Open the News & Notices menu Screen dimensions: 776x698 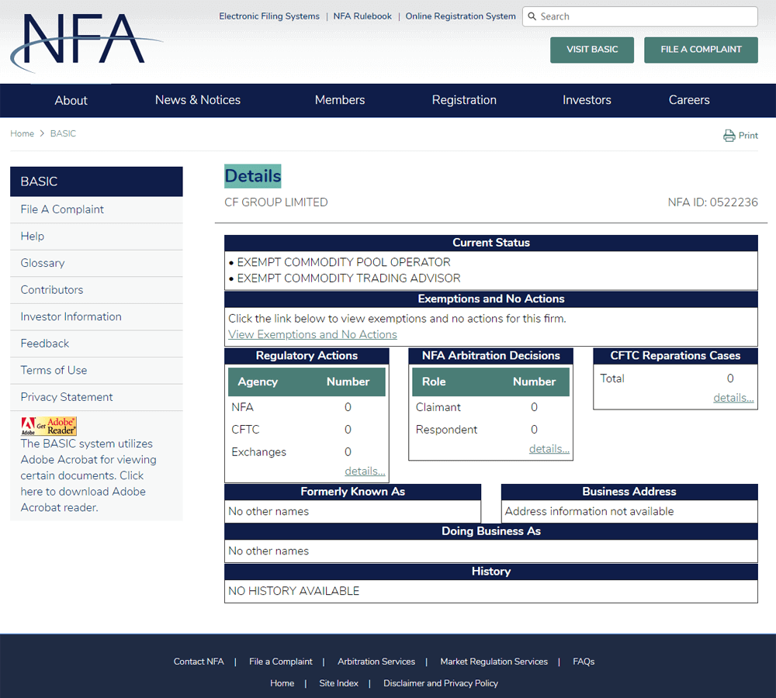coord(197,100)
